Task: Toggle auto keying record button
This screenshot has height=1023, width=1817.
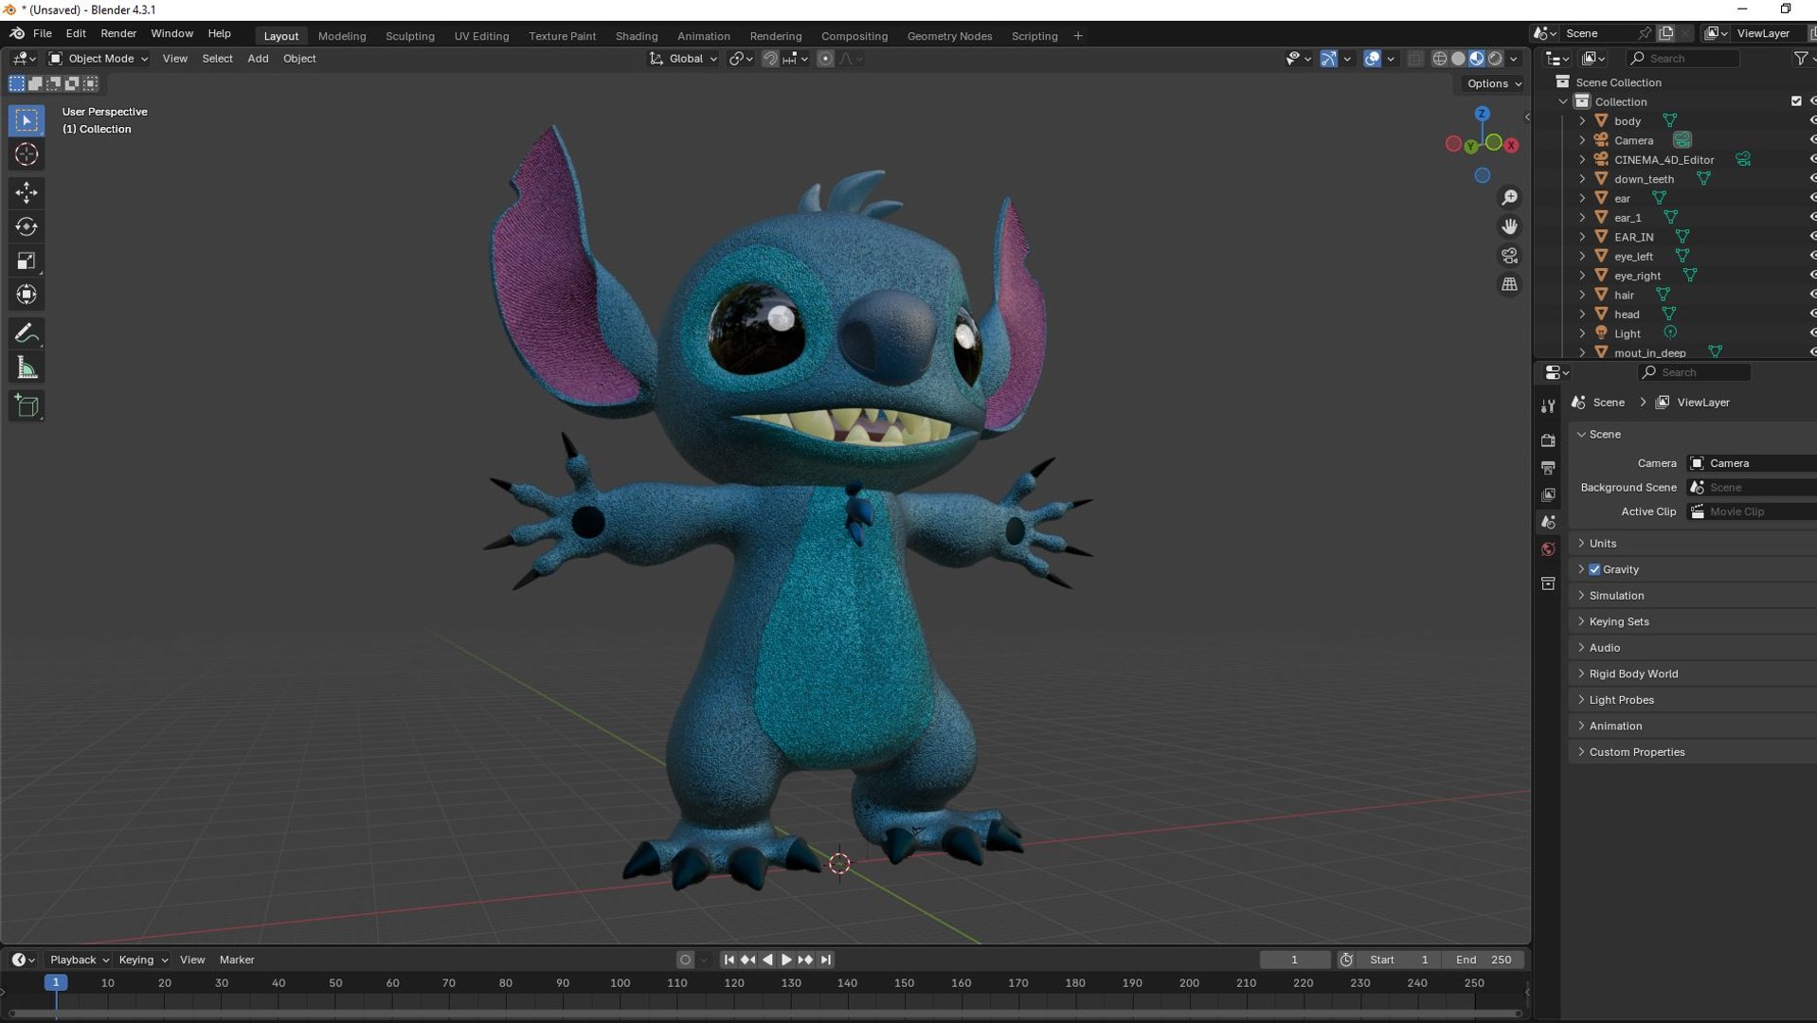Action: [685, 960]
